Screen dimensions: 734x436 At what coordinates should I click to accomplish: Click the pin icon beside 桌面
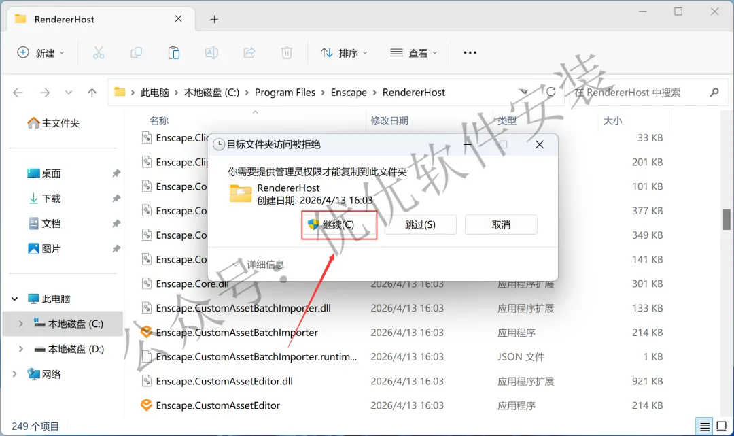point(116,173)
